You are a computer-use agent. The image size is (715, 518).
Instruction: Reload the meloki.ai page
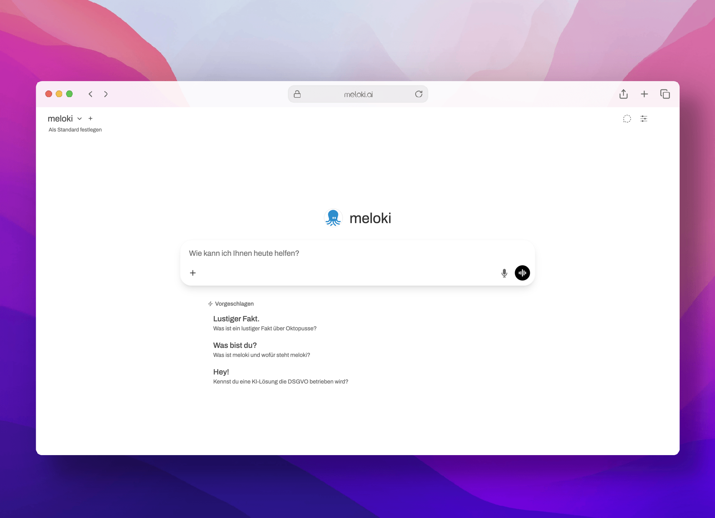point(419,94)
